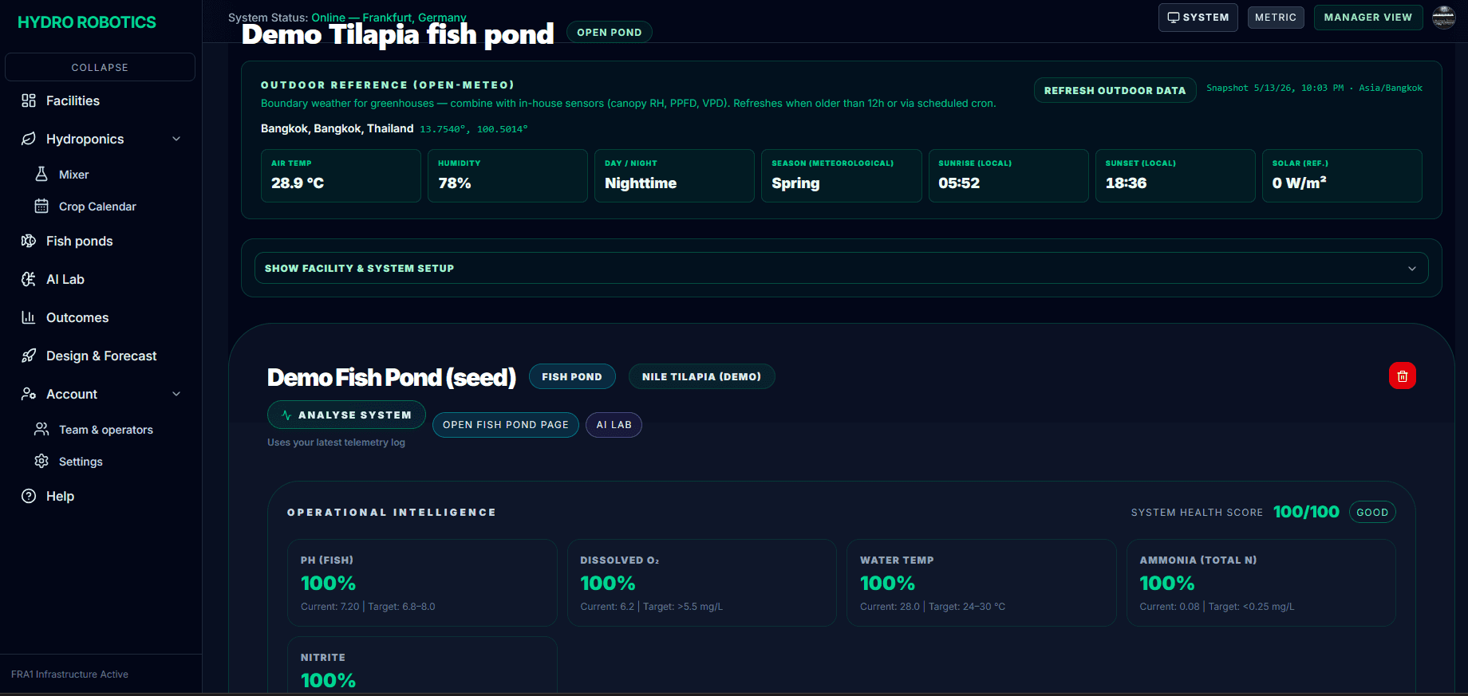Click the Analyse System button
The height and width of the screenshot is (696, 1468).
pos(346,415)
